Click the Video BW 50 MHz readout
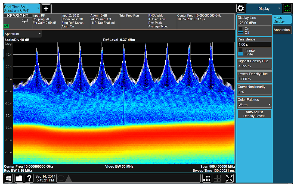This screenshot has width=294, height=185. point(119,167)
